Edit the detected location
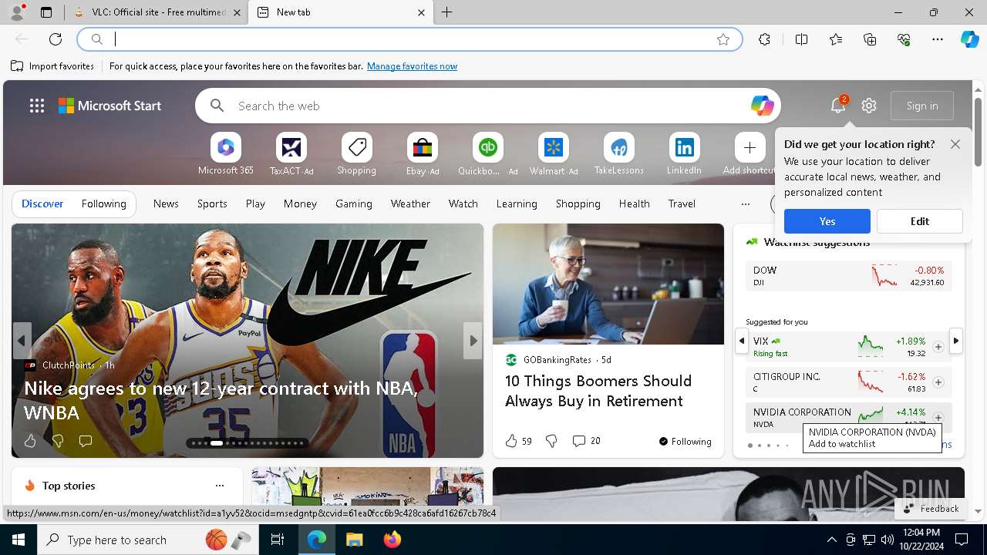 pyautogui.click(x=920, y=221)
